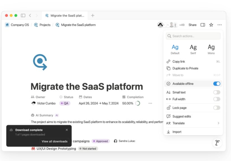Click the back navigation arrow
Viewport: 231px width, 161px height.
point(30,15)
